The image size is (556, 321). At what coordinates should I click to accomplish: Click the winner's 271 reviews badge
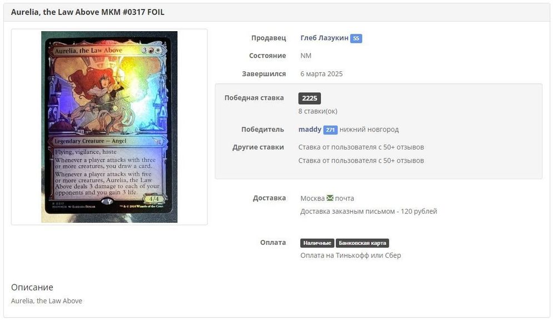(330, 129)
